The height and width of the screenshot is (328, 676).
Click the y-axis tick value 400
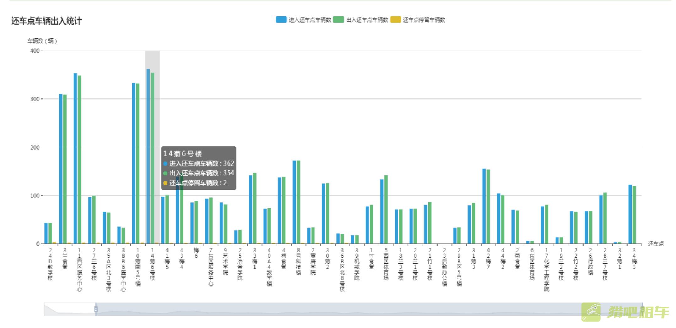tap(35, 51)
